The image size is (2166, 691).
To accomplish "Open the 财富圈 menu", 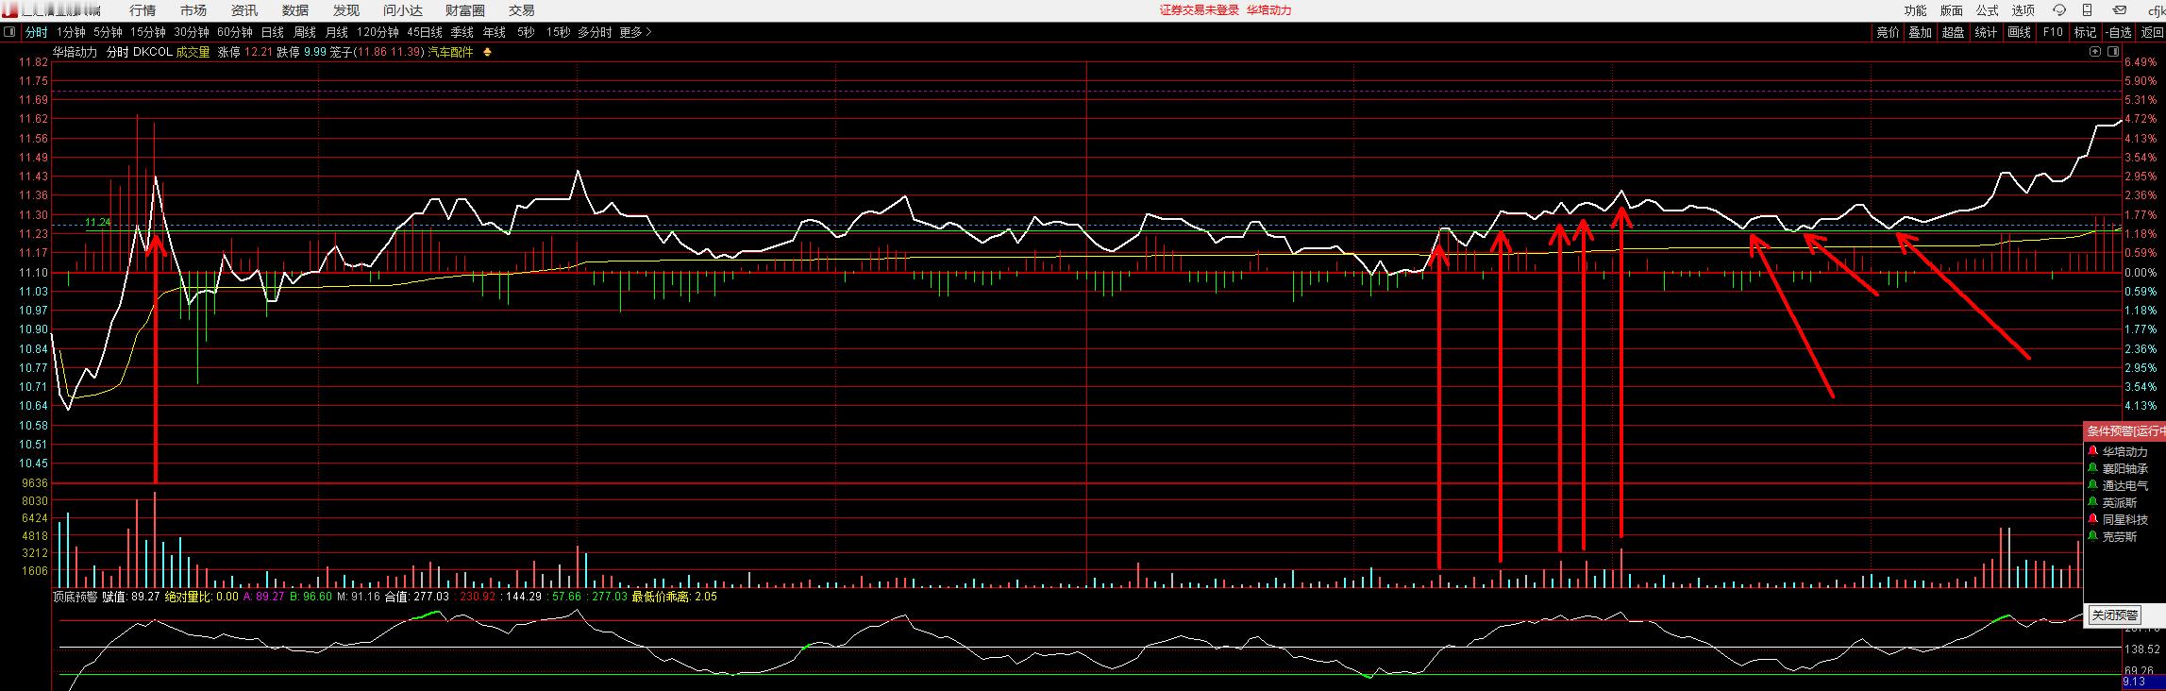I will [465, 10].
